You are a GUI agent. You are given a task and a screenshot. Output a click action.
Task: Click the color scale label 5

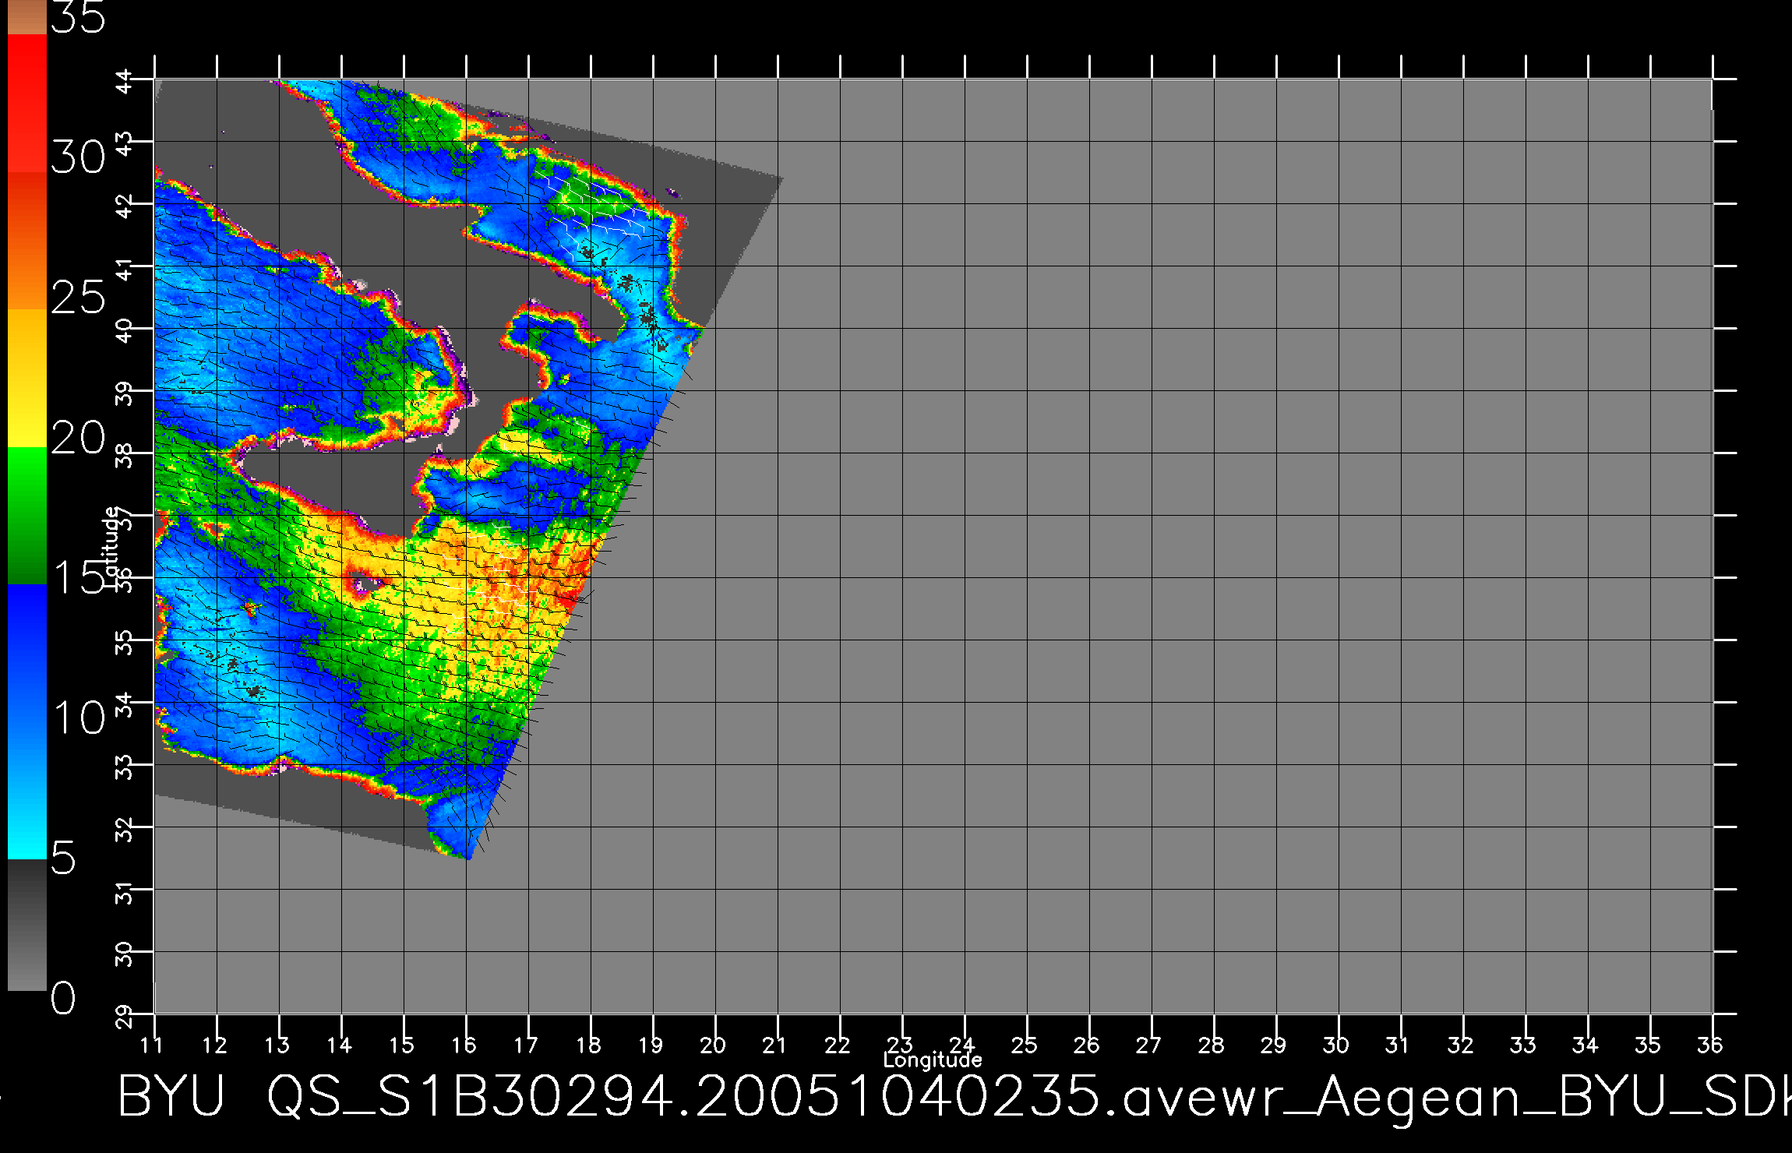tap(64, 859)
